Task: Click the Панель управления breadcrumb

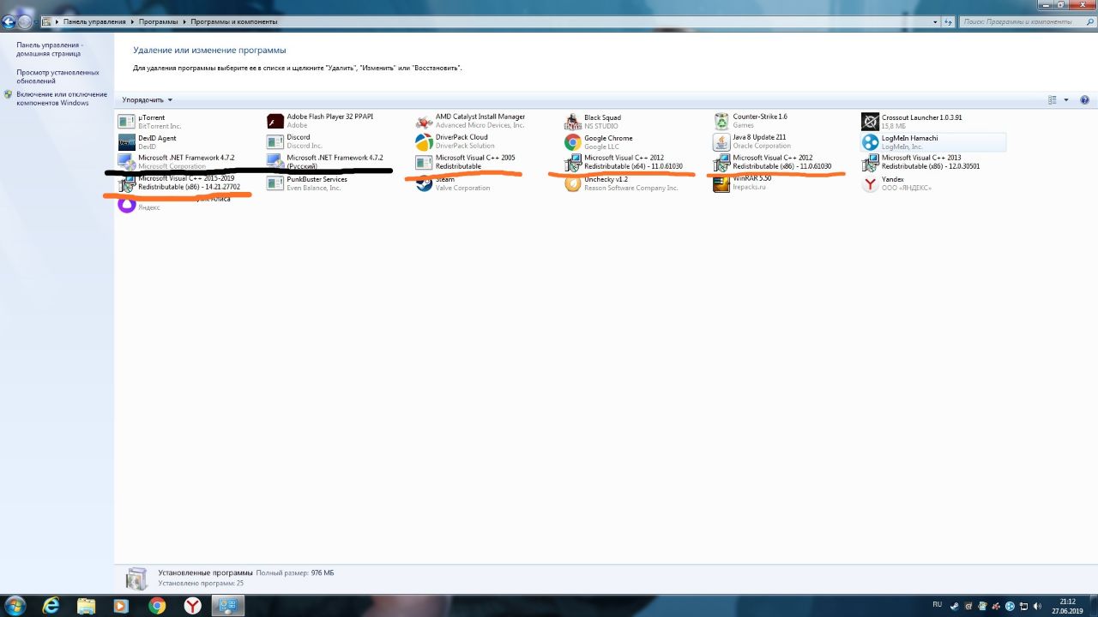Action: [x=94, y=21]
